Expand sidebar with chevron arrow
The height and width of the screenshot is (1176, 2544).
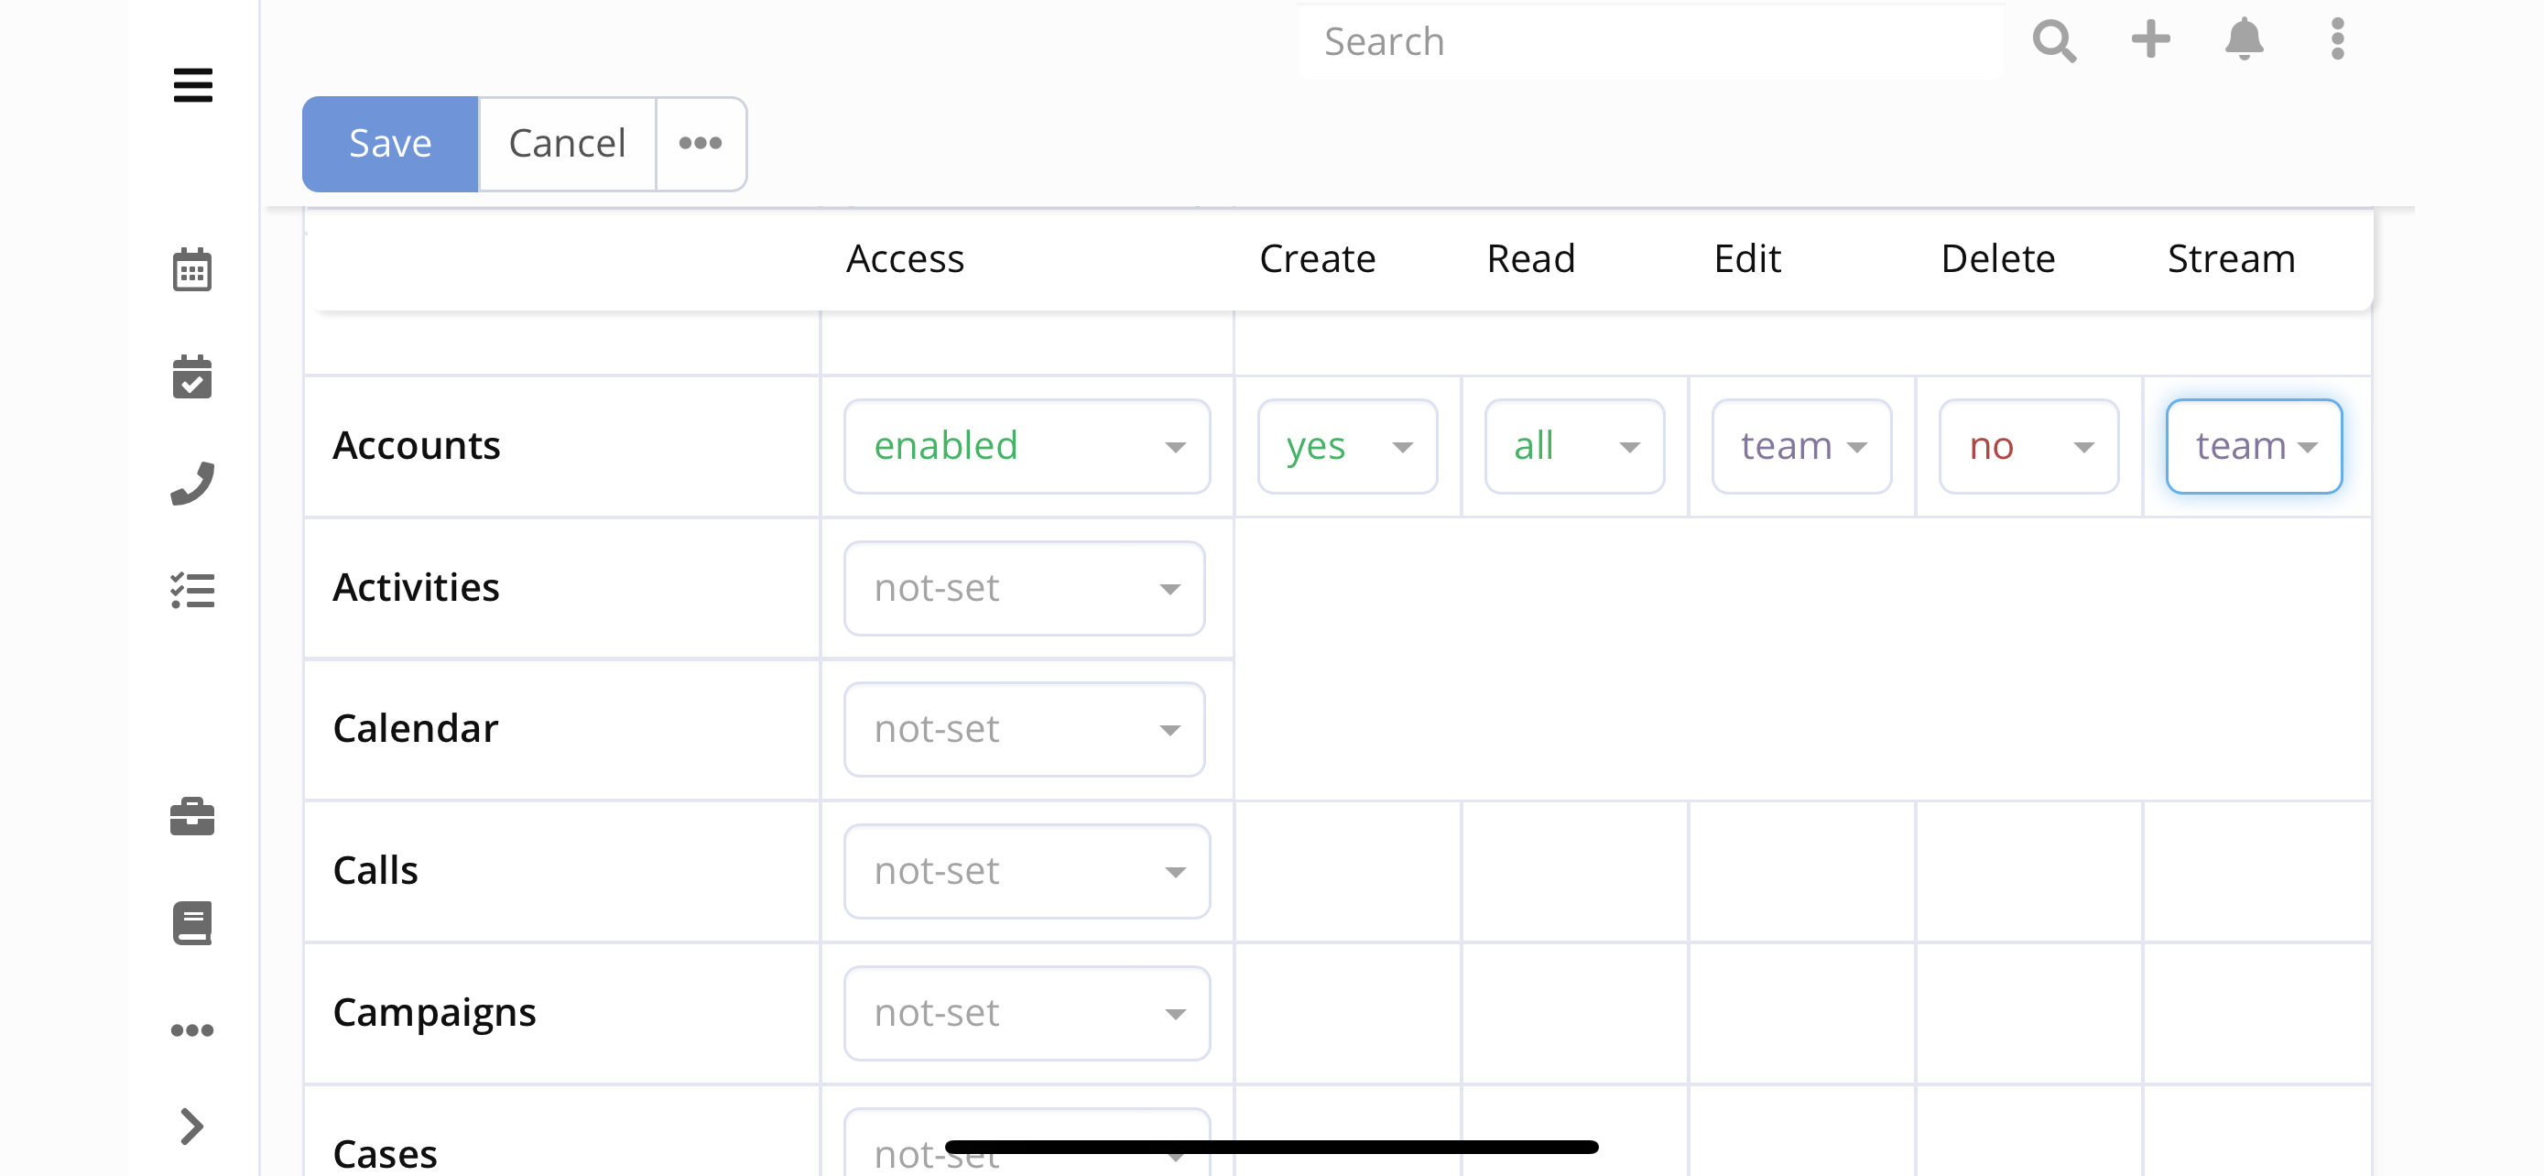click(191, 1126)
